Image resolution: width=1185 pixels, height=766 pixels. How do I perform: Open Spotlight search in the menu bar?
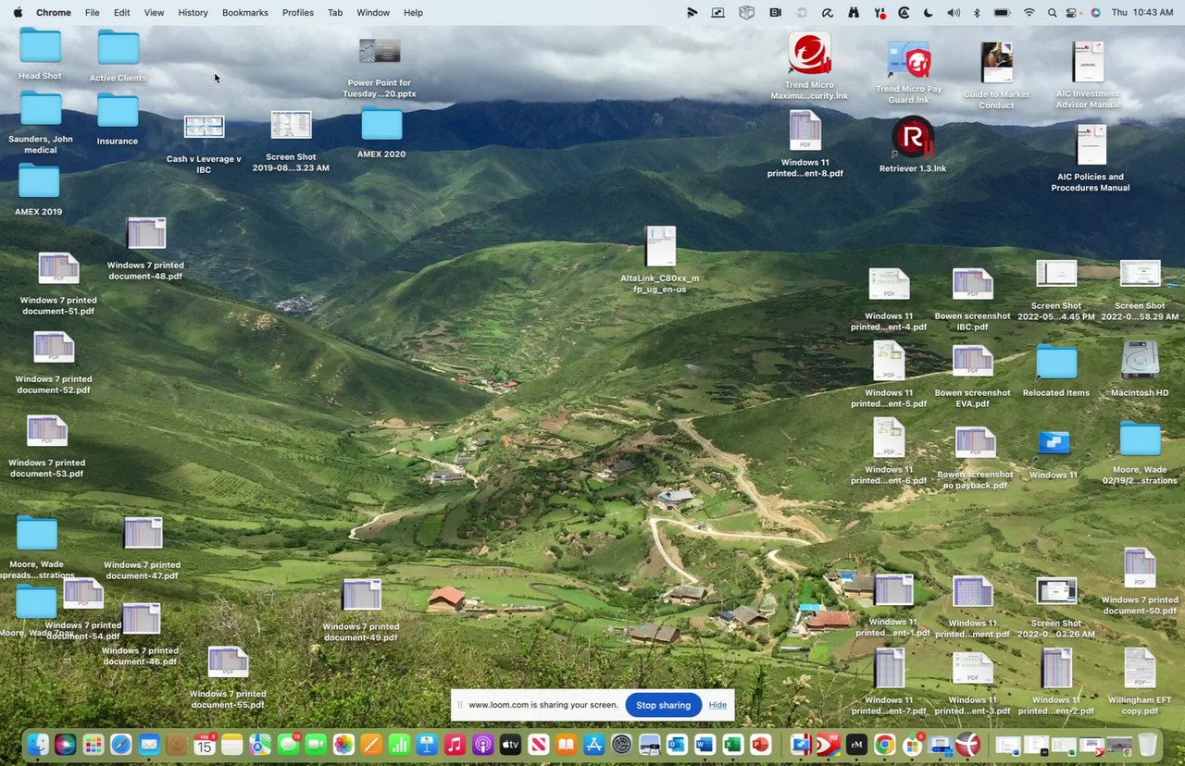coord(1052,12)
